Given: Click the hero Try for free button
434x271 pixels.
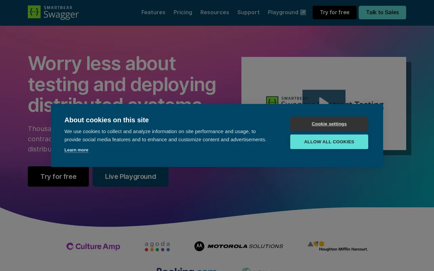Looking at the screenshot, I should pyautogui.click(x=58, y=176).
